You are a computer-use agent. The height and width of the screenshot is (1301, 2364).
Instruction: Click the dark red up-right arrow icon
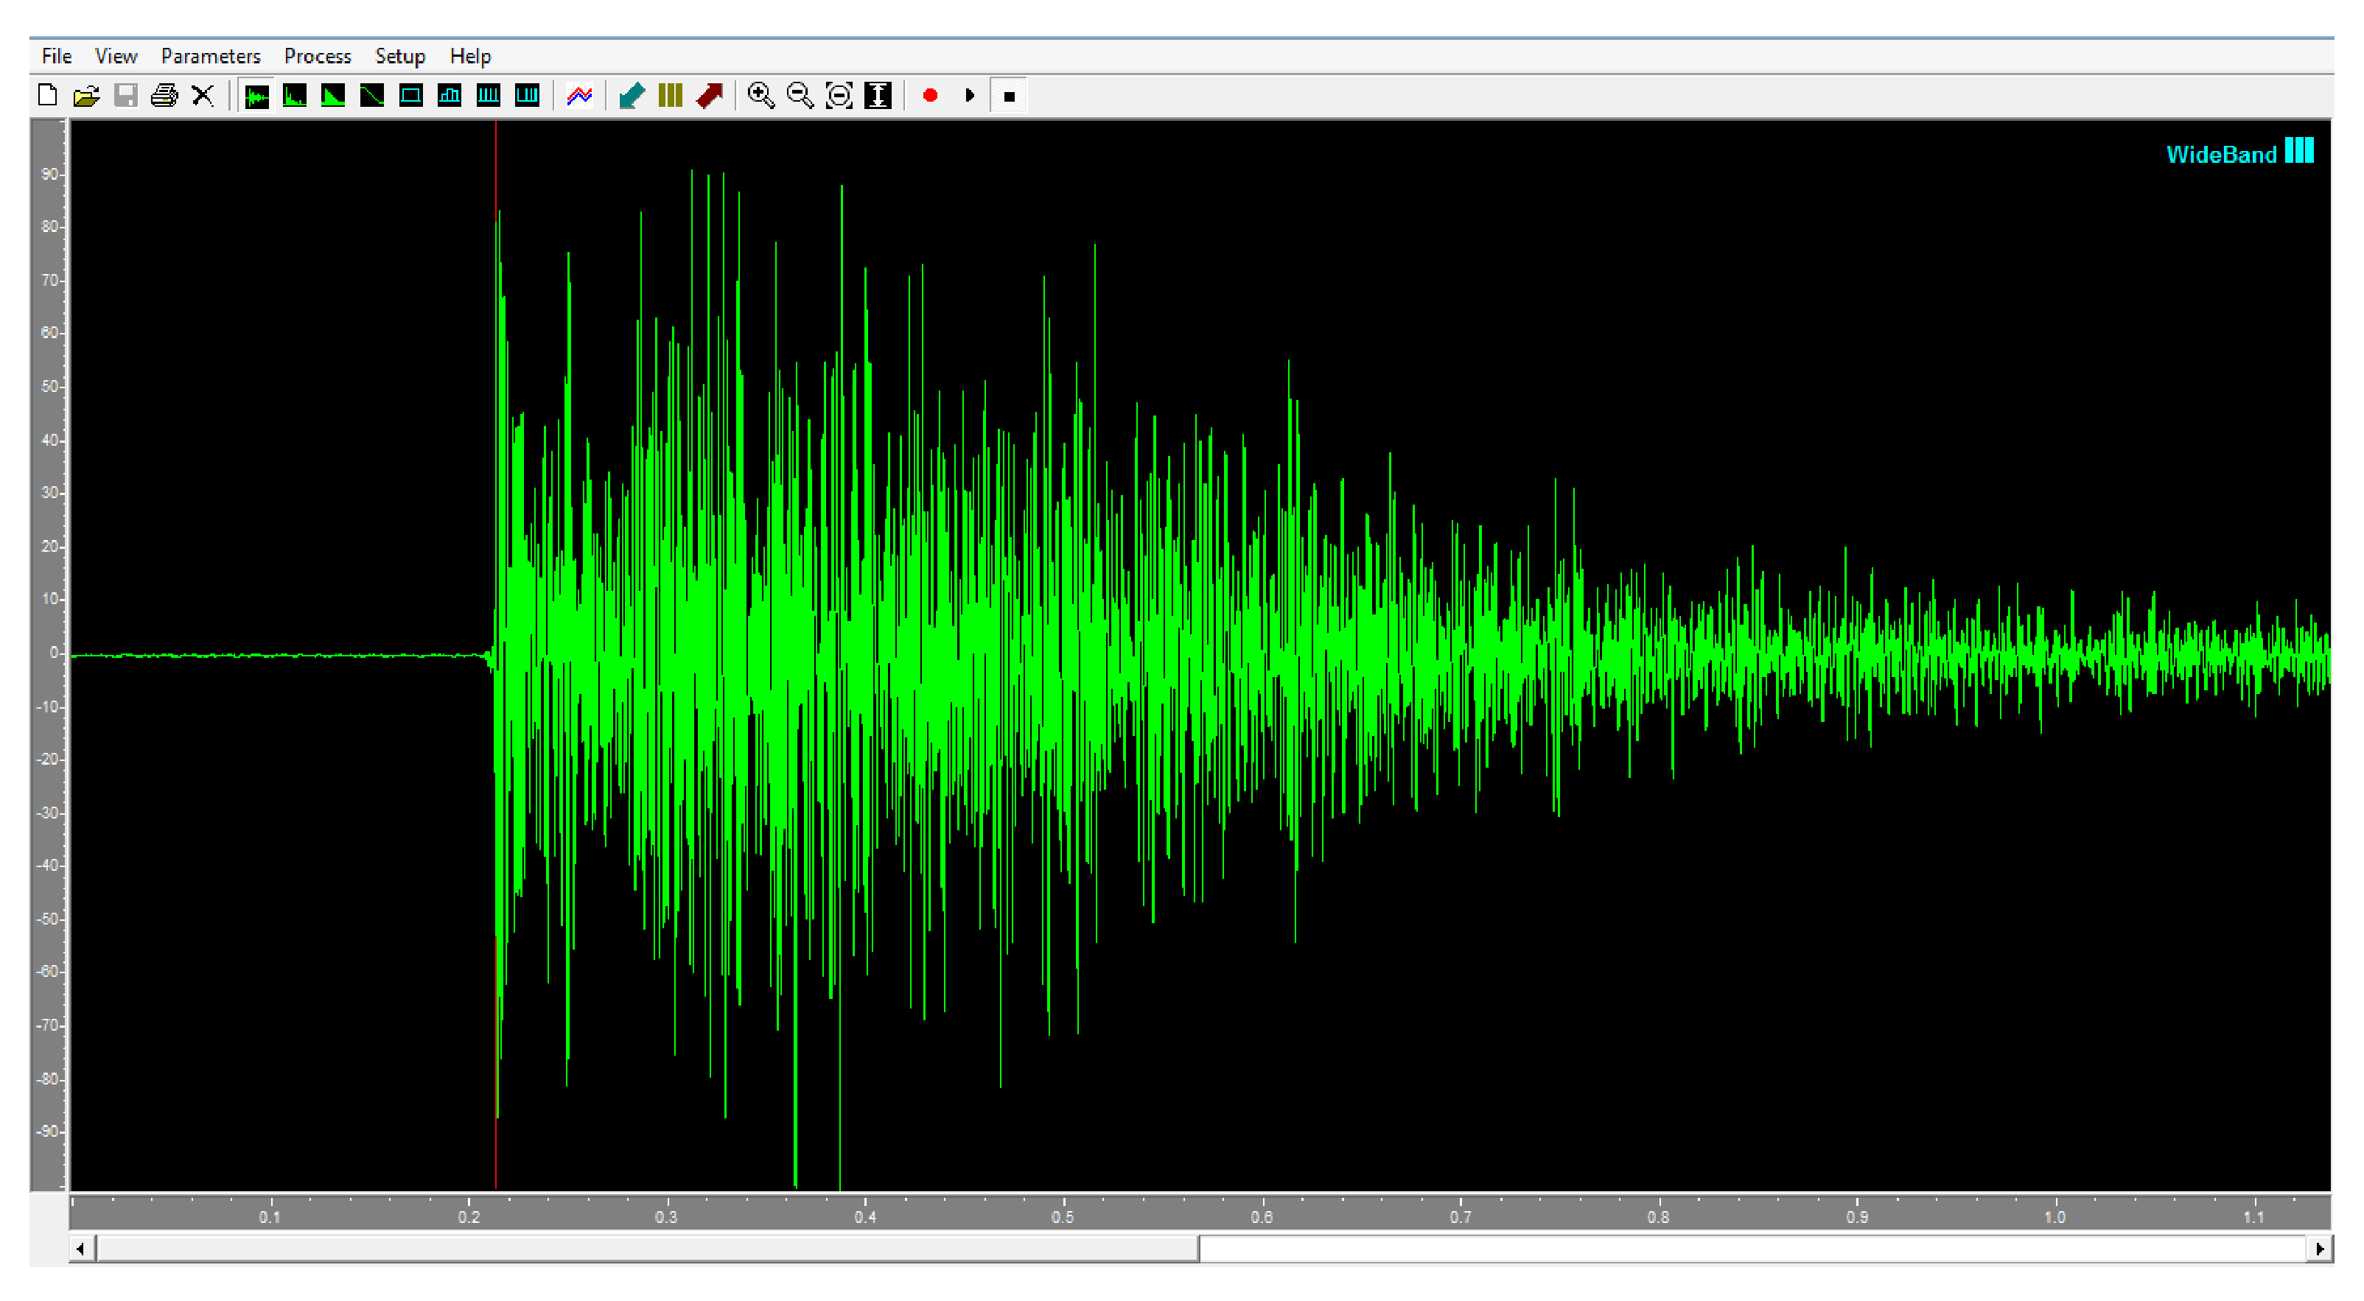click(x=710, y=96)
